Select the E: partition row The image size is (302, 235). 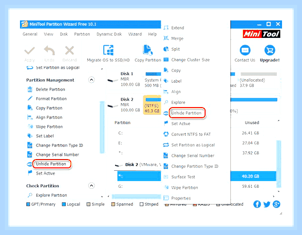138,143
